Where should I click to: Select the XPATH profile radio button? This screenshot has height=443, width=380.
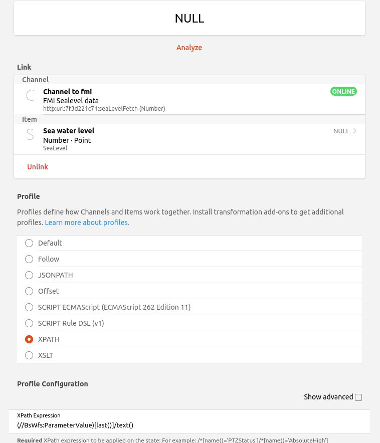click(x=29, y=339)
